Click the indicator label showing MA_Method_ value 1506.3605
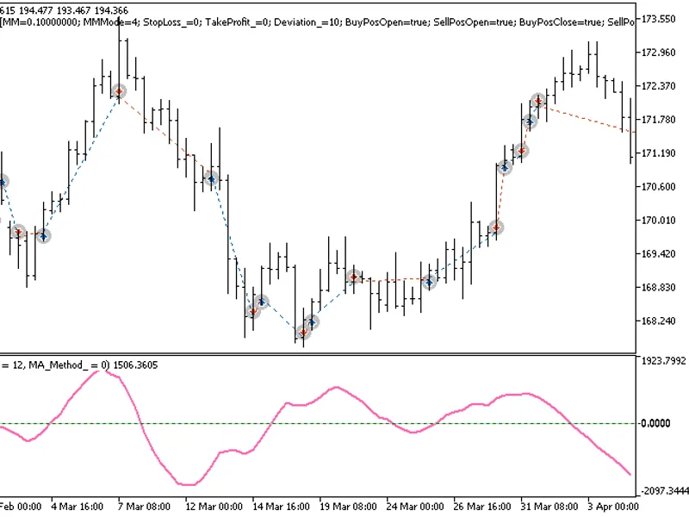Image resolution: width=689 pixels, height=517 pixels. (x=79, y=364)
